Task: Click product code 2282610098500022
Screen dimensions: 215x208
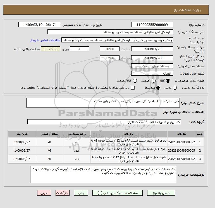Action: pyautogui.click(x=181, y=142)
